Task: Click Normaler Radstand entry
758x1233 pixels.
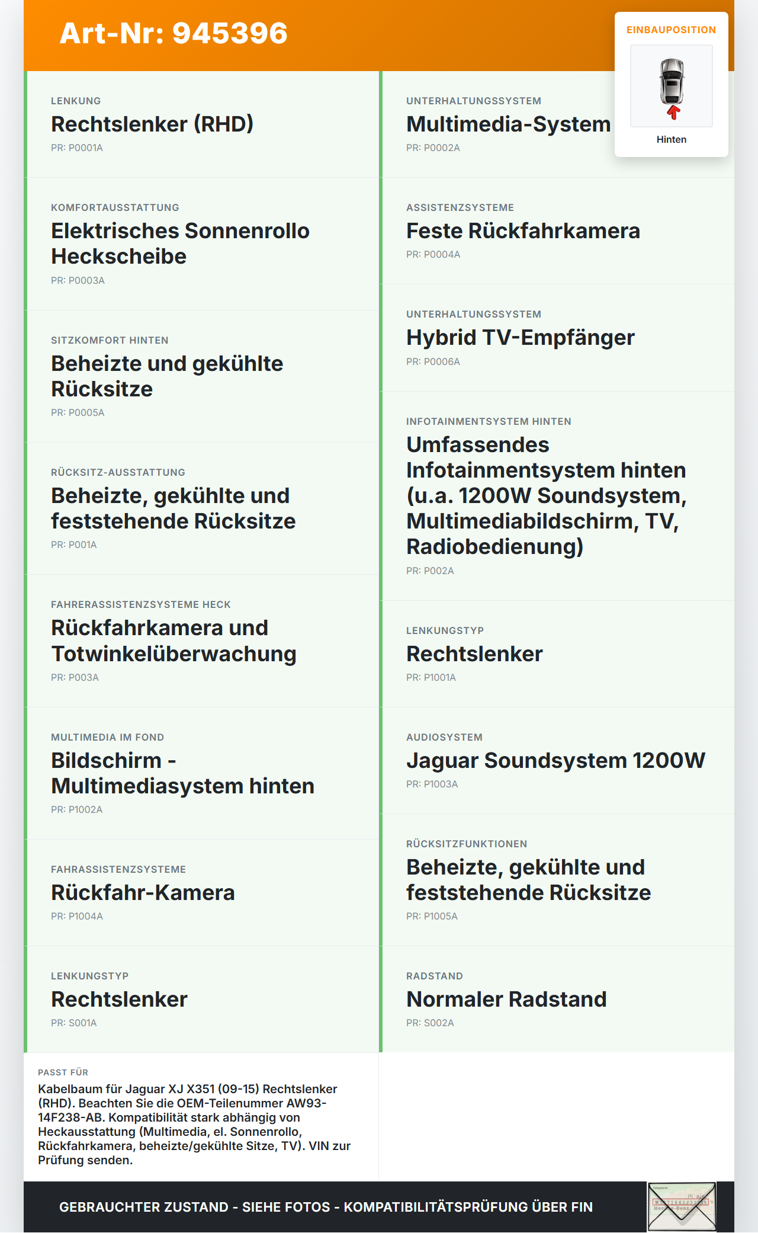Action: point(557,1000)
